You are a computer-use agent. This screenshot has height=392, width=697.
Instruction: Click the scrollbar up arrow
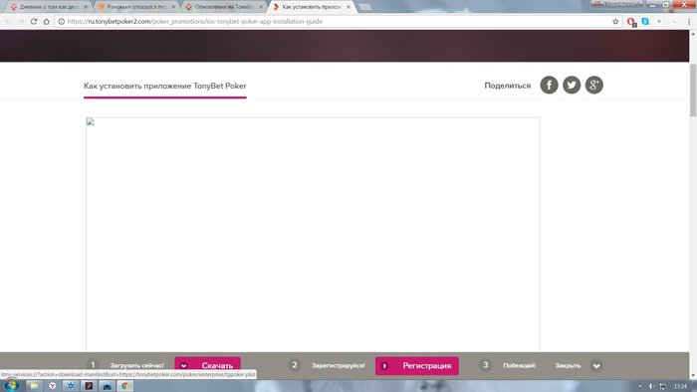[x=693, y=34]
